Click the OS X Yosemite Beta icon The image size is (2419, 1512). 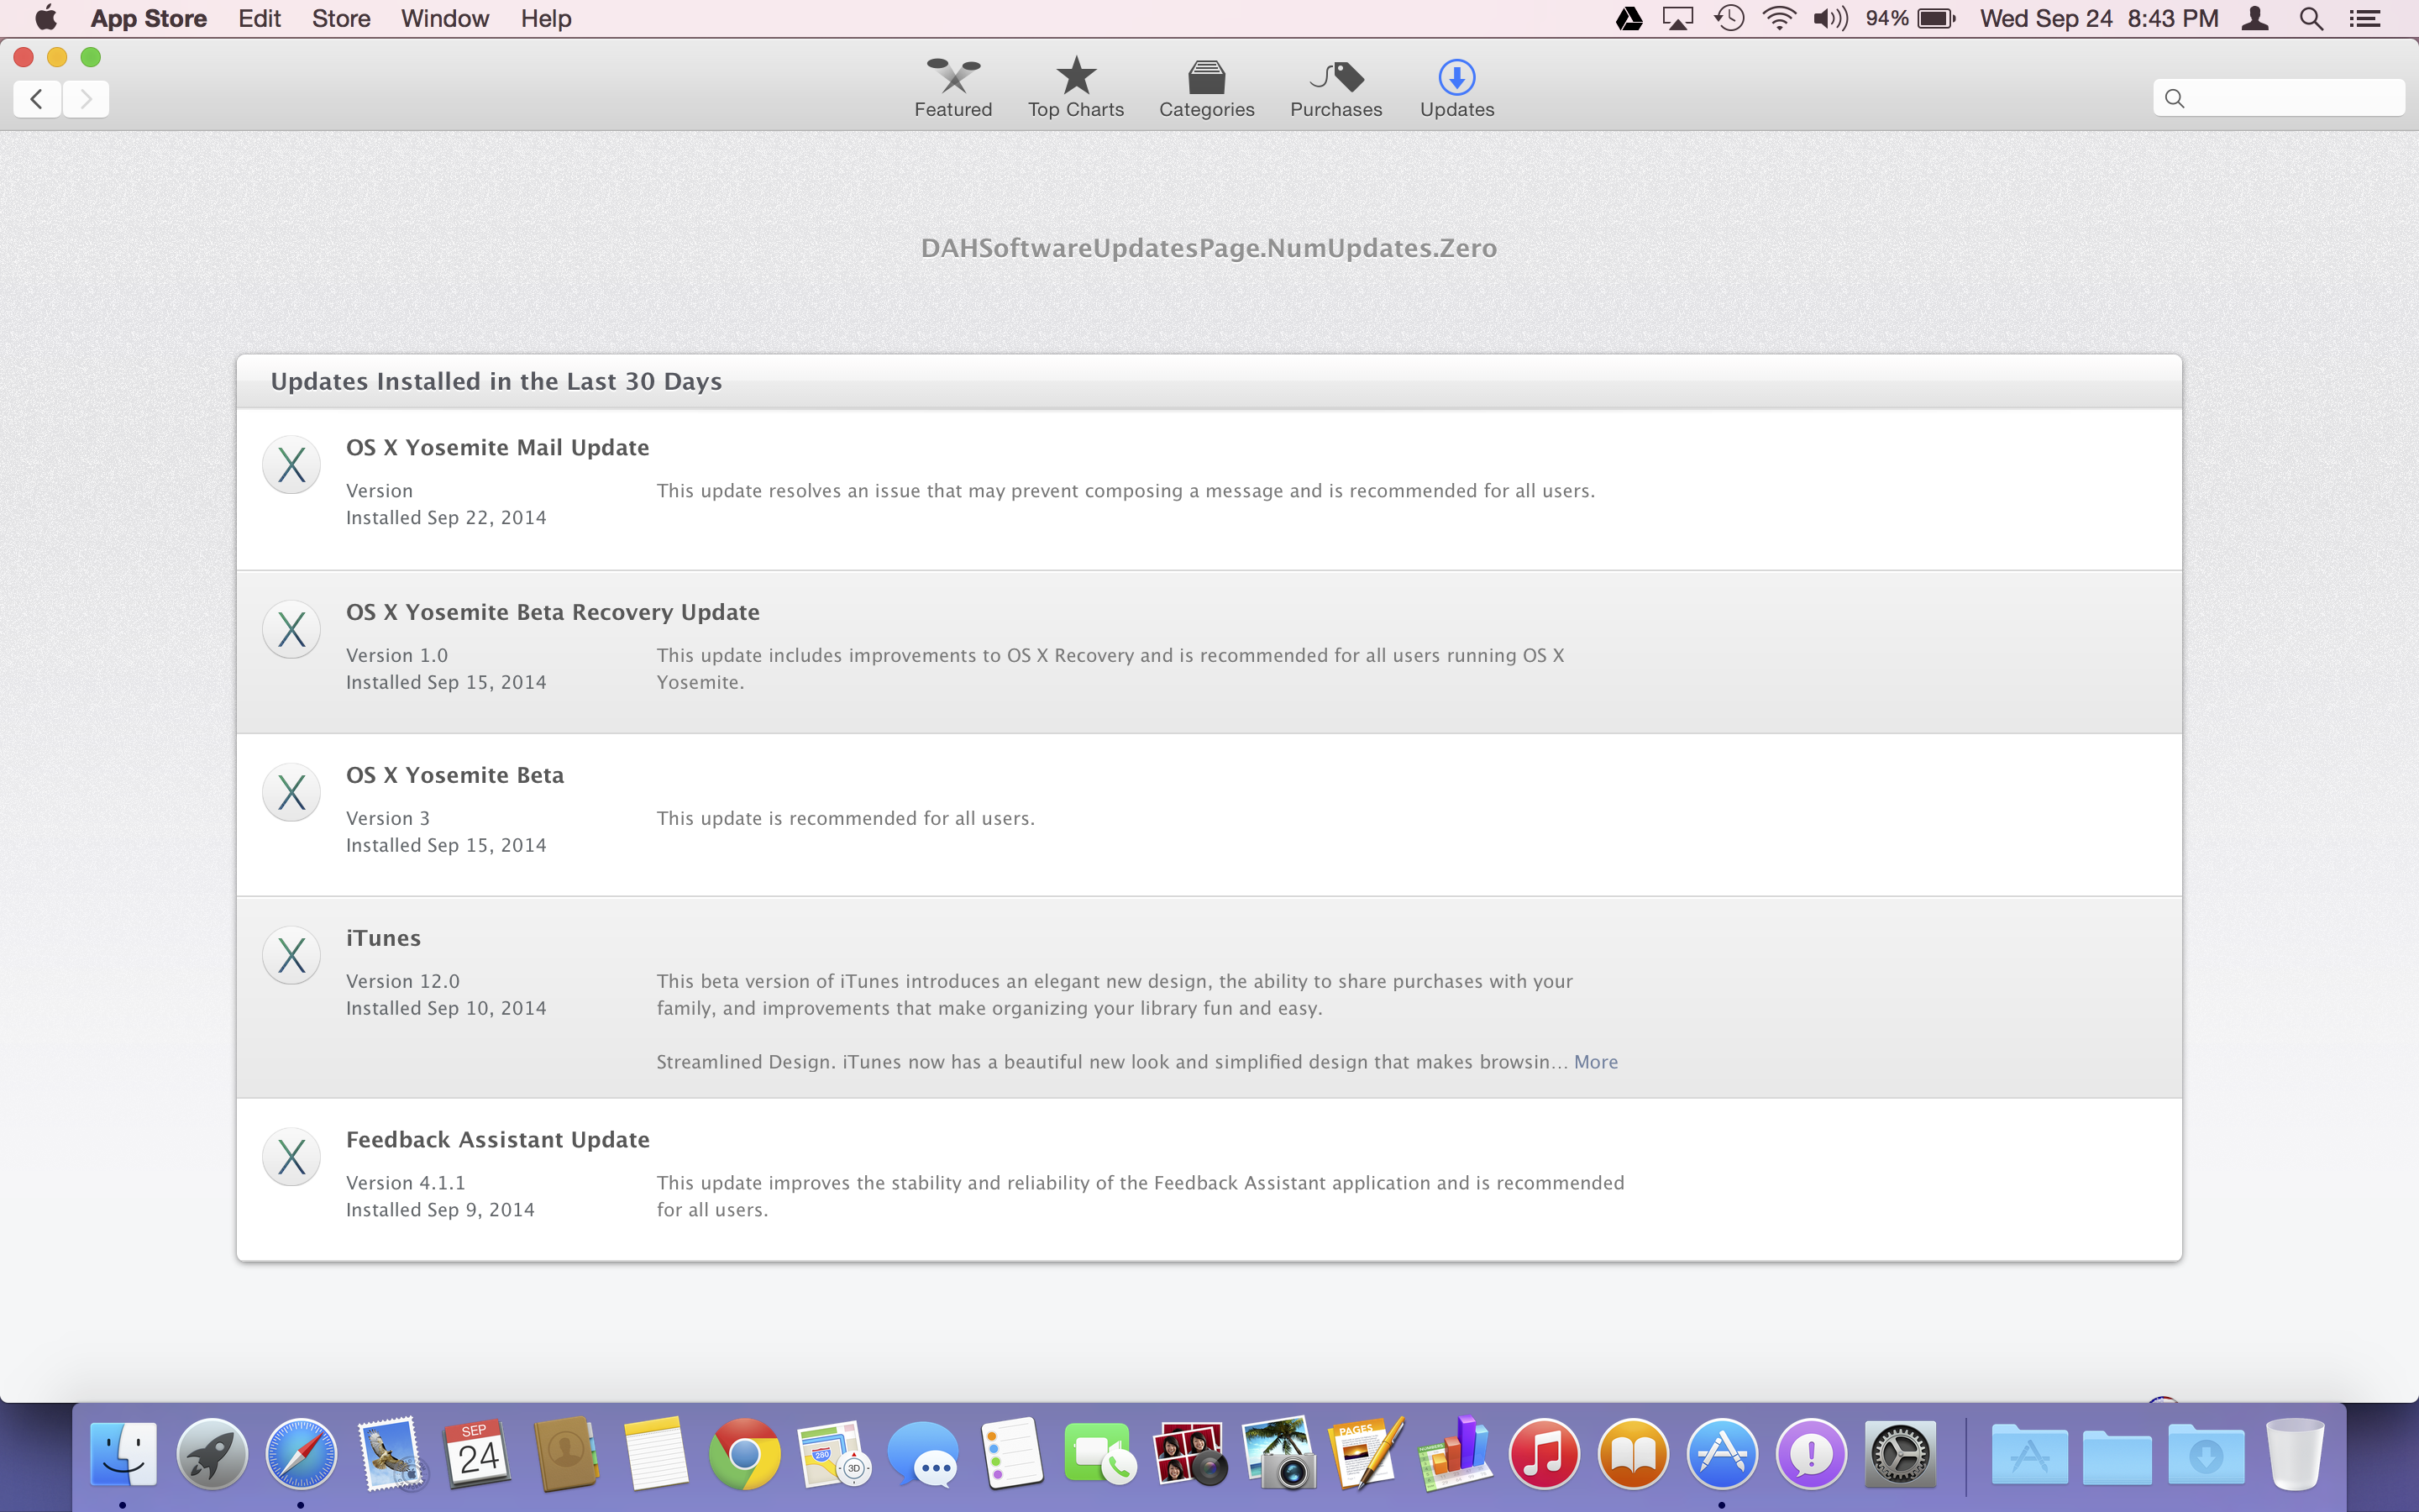tap(291, 793)
